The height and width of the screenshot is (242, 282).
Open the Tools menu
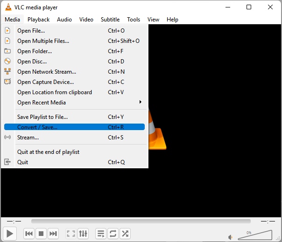click(134, 20)
